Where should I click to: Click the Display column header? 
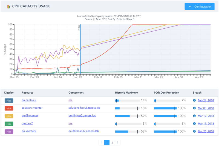(9, 93)
